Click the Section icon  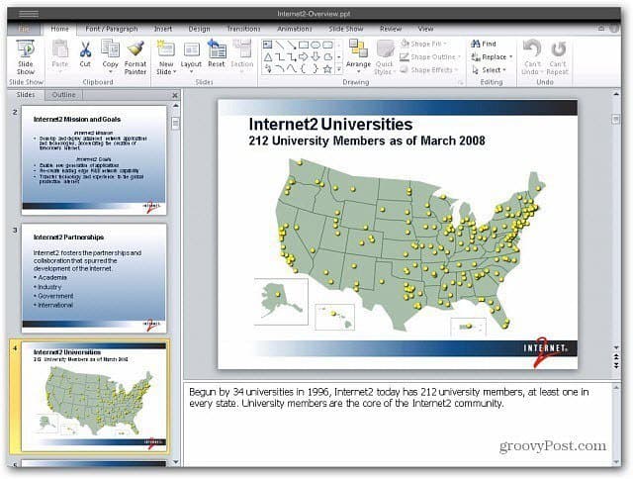tap(241, 48)
